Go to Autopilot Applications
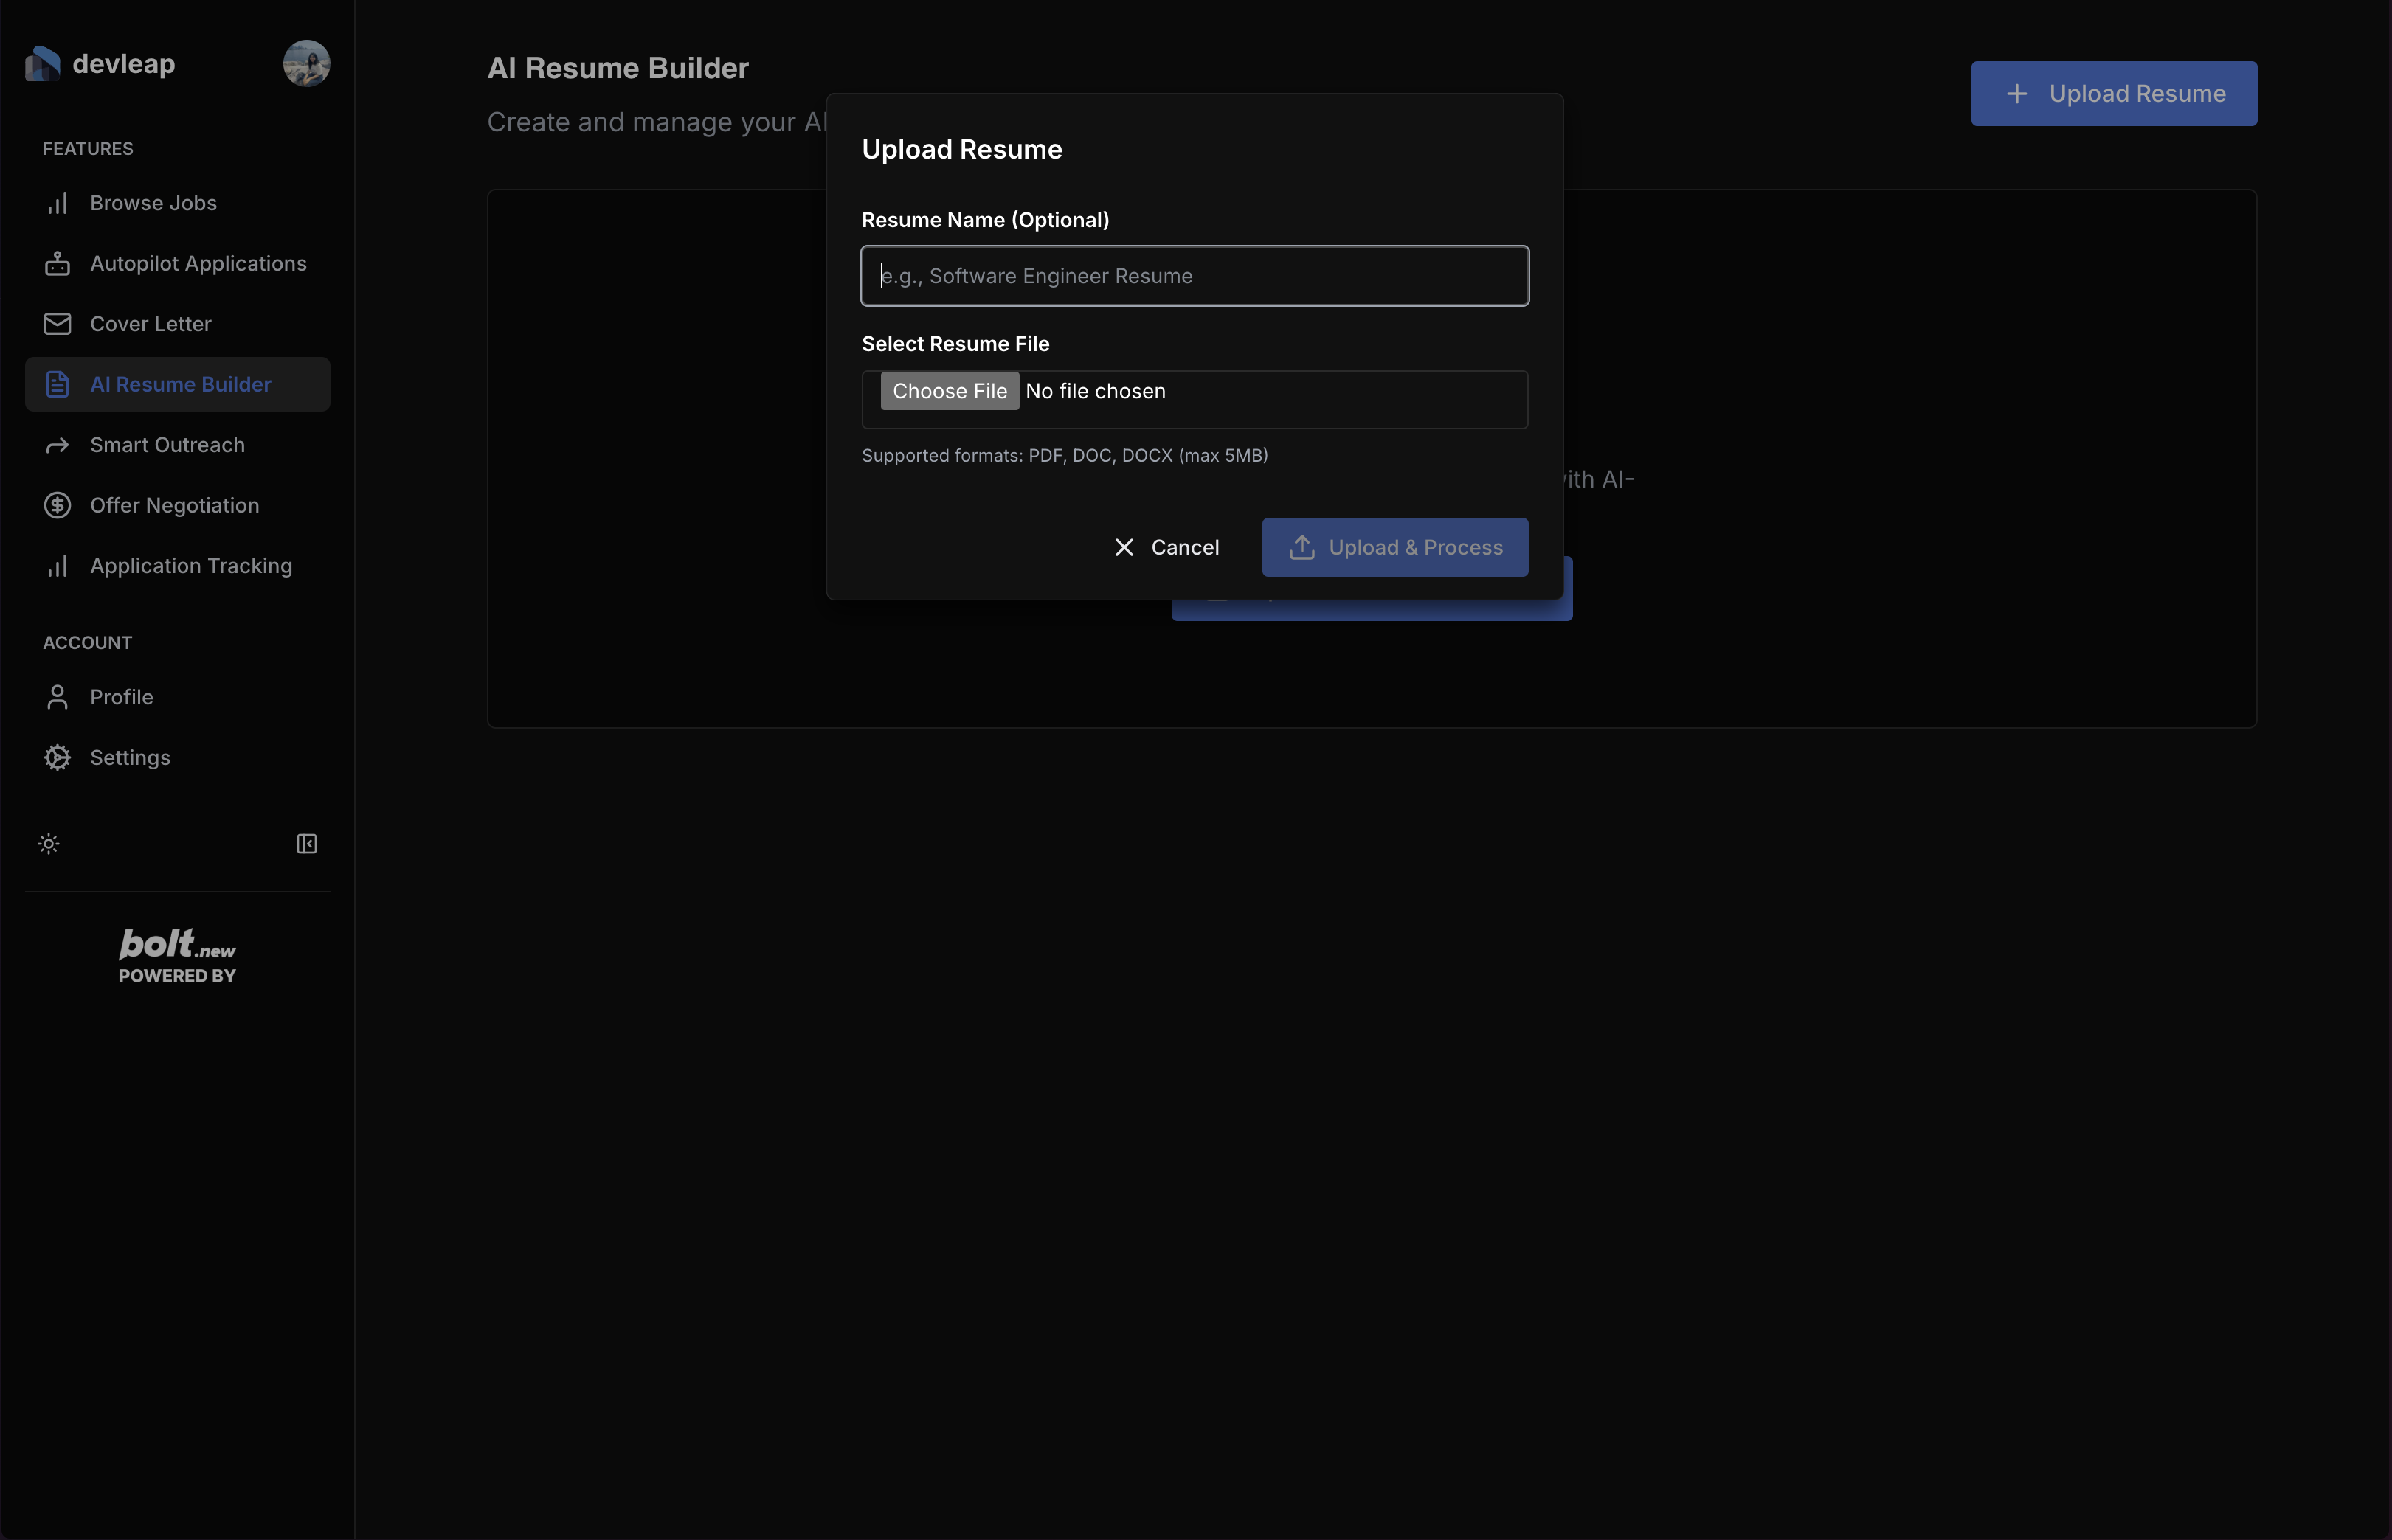The width and height of the screenshot is (2392, 1540). point(198,264)
